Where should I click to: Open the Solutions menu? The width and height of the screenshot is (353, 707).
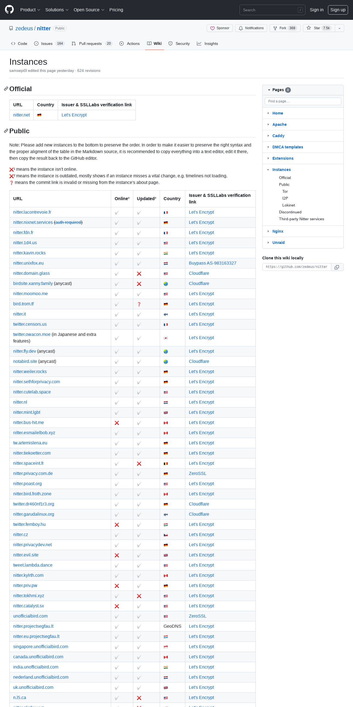click(57, 10)
